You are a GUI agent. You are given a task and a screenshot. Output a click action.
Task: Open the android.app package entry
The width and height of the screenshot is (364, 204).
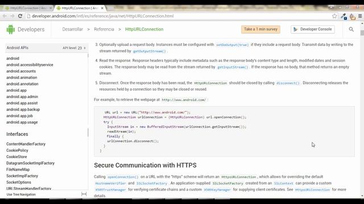click(16, 90)
